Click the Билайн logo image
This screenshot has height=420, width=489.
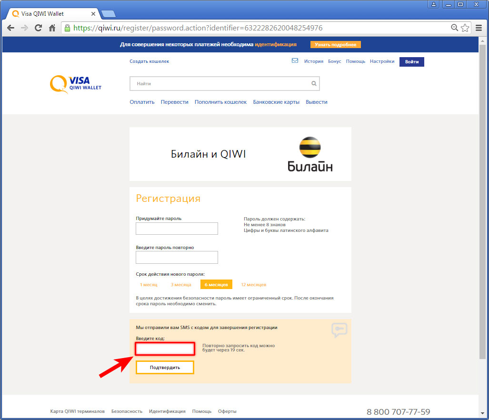coord(310,154)
